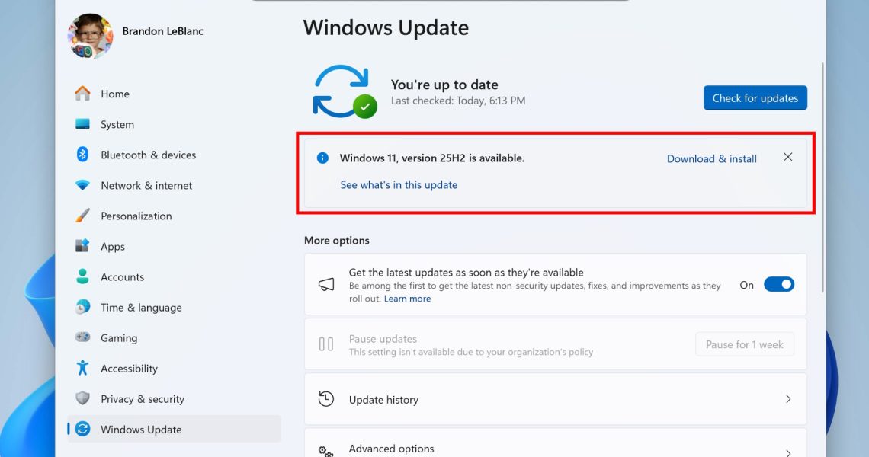Click Learn more link

pos(407,299)
